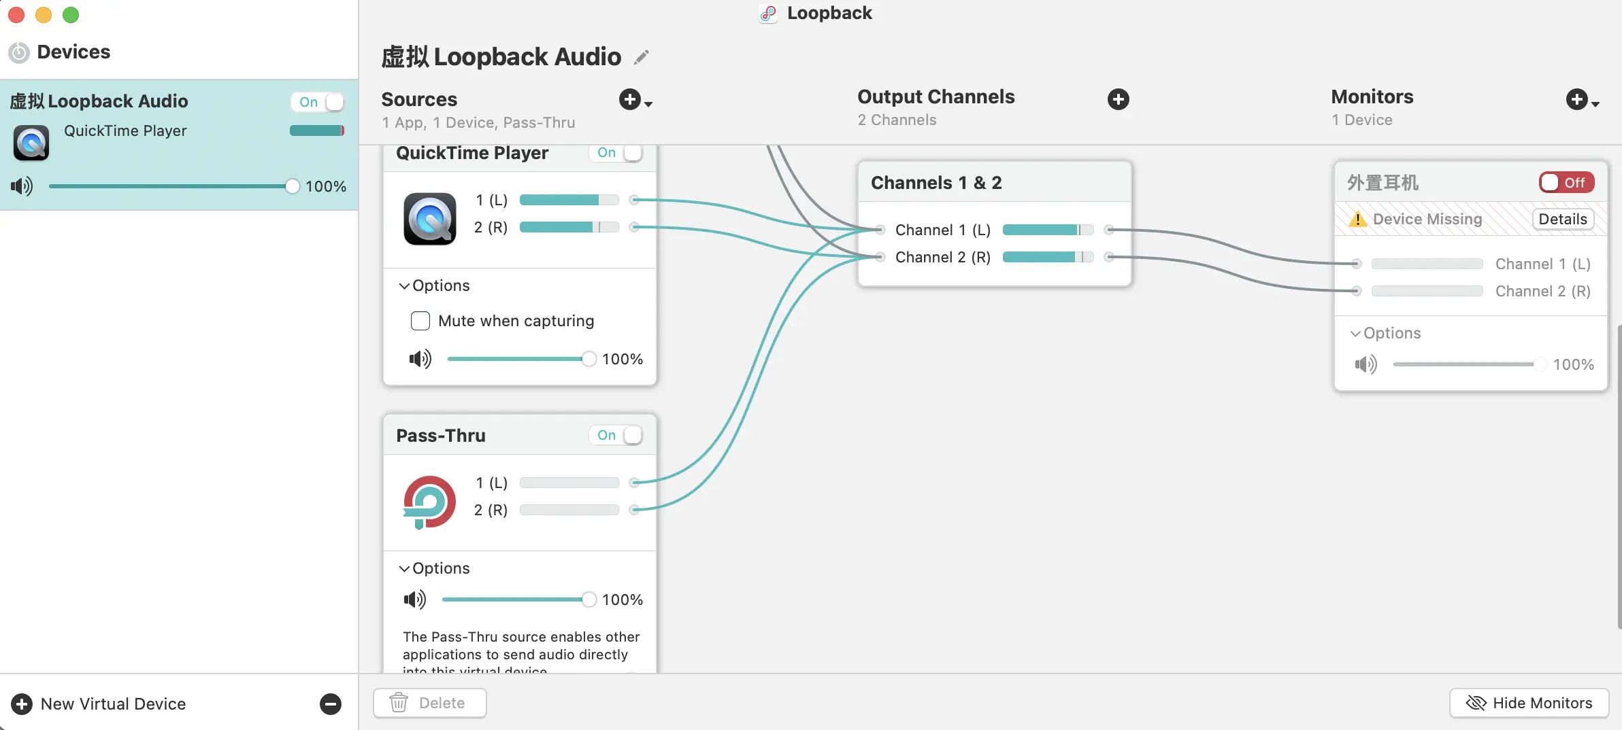Open the add Monitors dropdown menu
The image size is (1622, 730).
tap(1582, 100)
